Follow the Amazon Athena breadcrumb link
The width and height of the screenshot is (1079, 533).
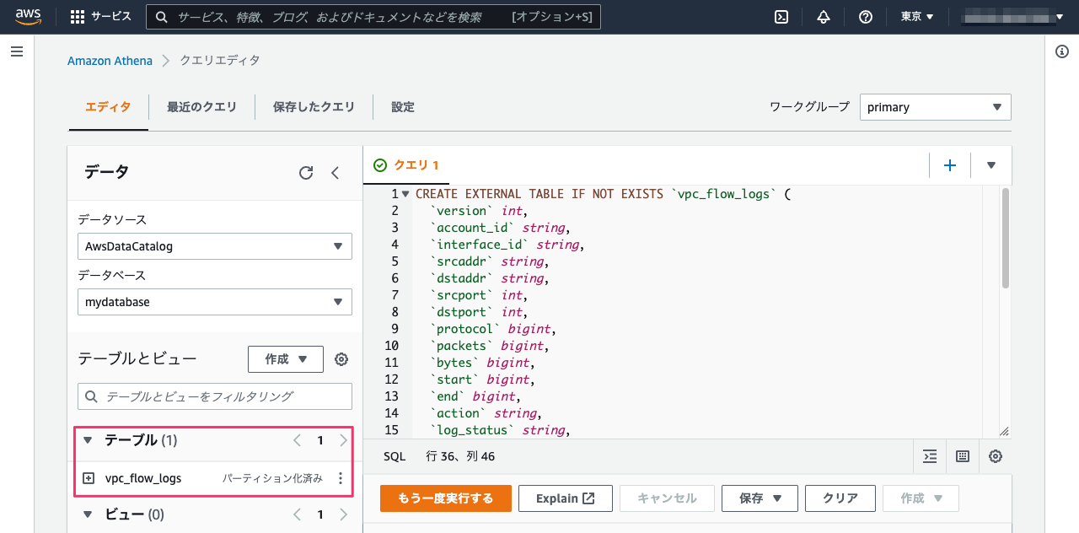tap(110, 61)
